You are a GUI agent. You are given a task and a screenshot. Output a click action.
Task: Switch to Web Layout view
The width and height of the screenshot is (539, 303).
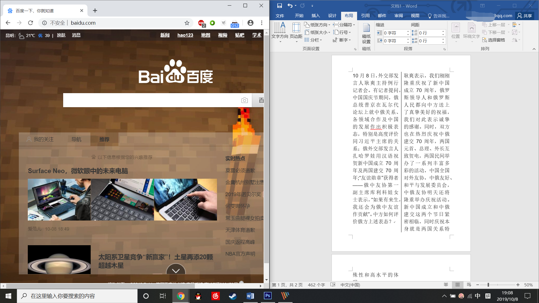pos(469,285)
